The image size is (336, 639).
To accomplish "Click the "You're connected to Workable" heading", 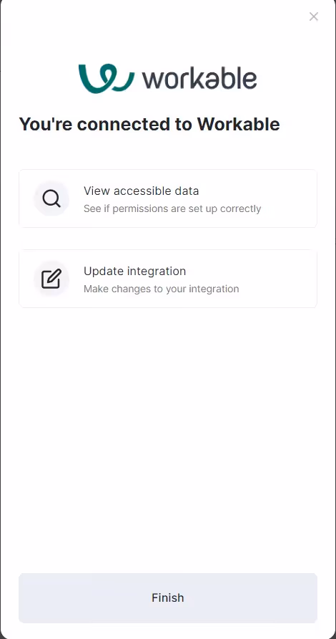I will click(x=149, y=125).
